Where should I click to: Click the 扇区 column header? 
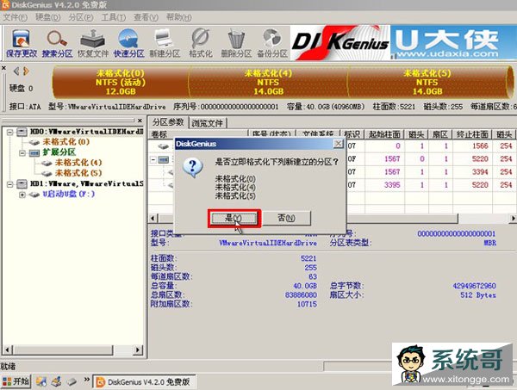point(440,134)
